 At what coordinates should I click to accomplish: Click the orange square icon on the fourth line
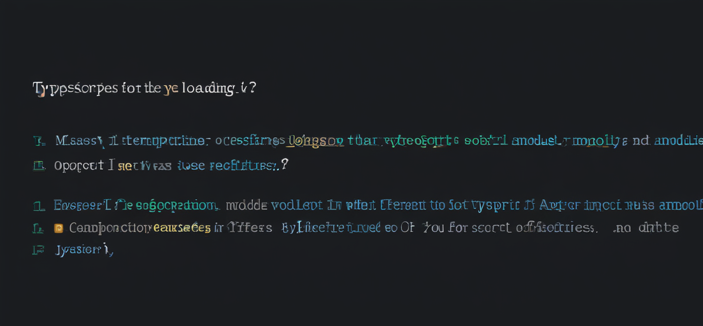point(59,228)
